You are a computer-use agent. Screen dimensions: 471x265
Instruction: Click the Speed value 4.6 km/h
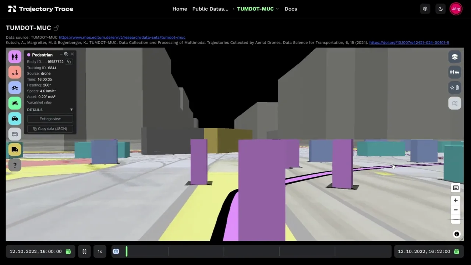(x=48, y=91)
